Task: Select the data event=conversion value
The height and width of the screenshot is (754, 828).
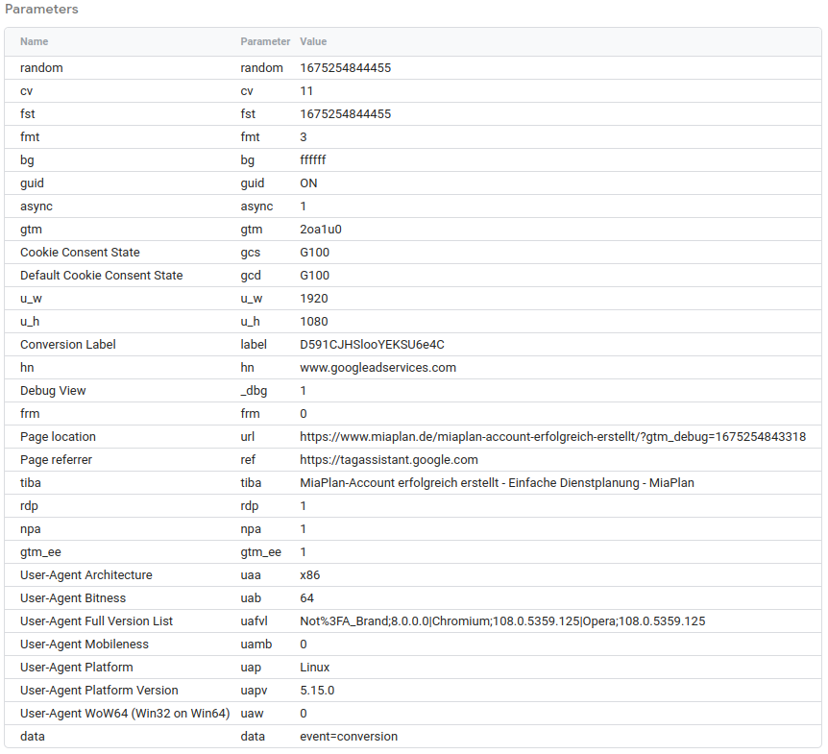Action: coord(349,737)
